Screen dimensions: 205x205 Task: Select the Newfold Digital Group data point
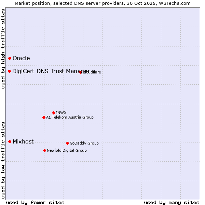pyautogui.click(x=44, y=150)
